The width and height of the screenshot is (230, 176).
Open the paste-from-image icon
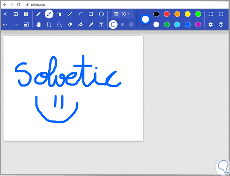[26, 25]
